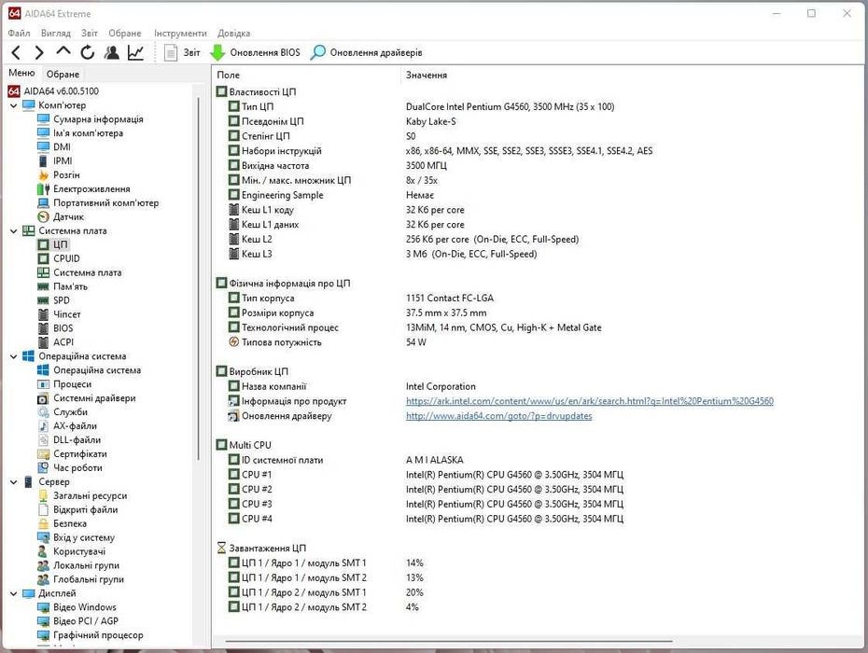
Task: Click the horizontal scrollbar at bottom
Action: pyautogui.click(x=449, y=642)
